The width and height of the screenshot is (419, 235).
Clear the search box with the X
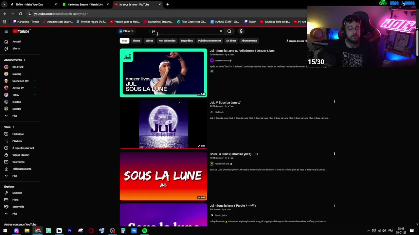click(221, 31)
